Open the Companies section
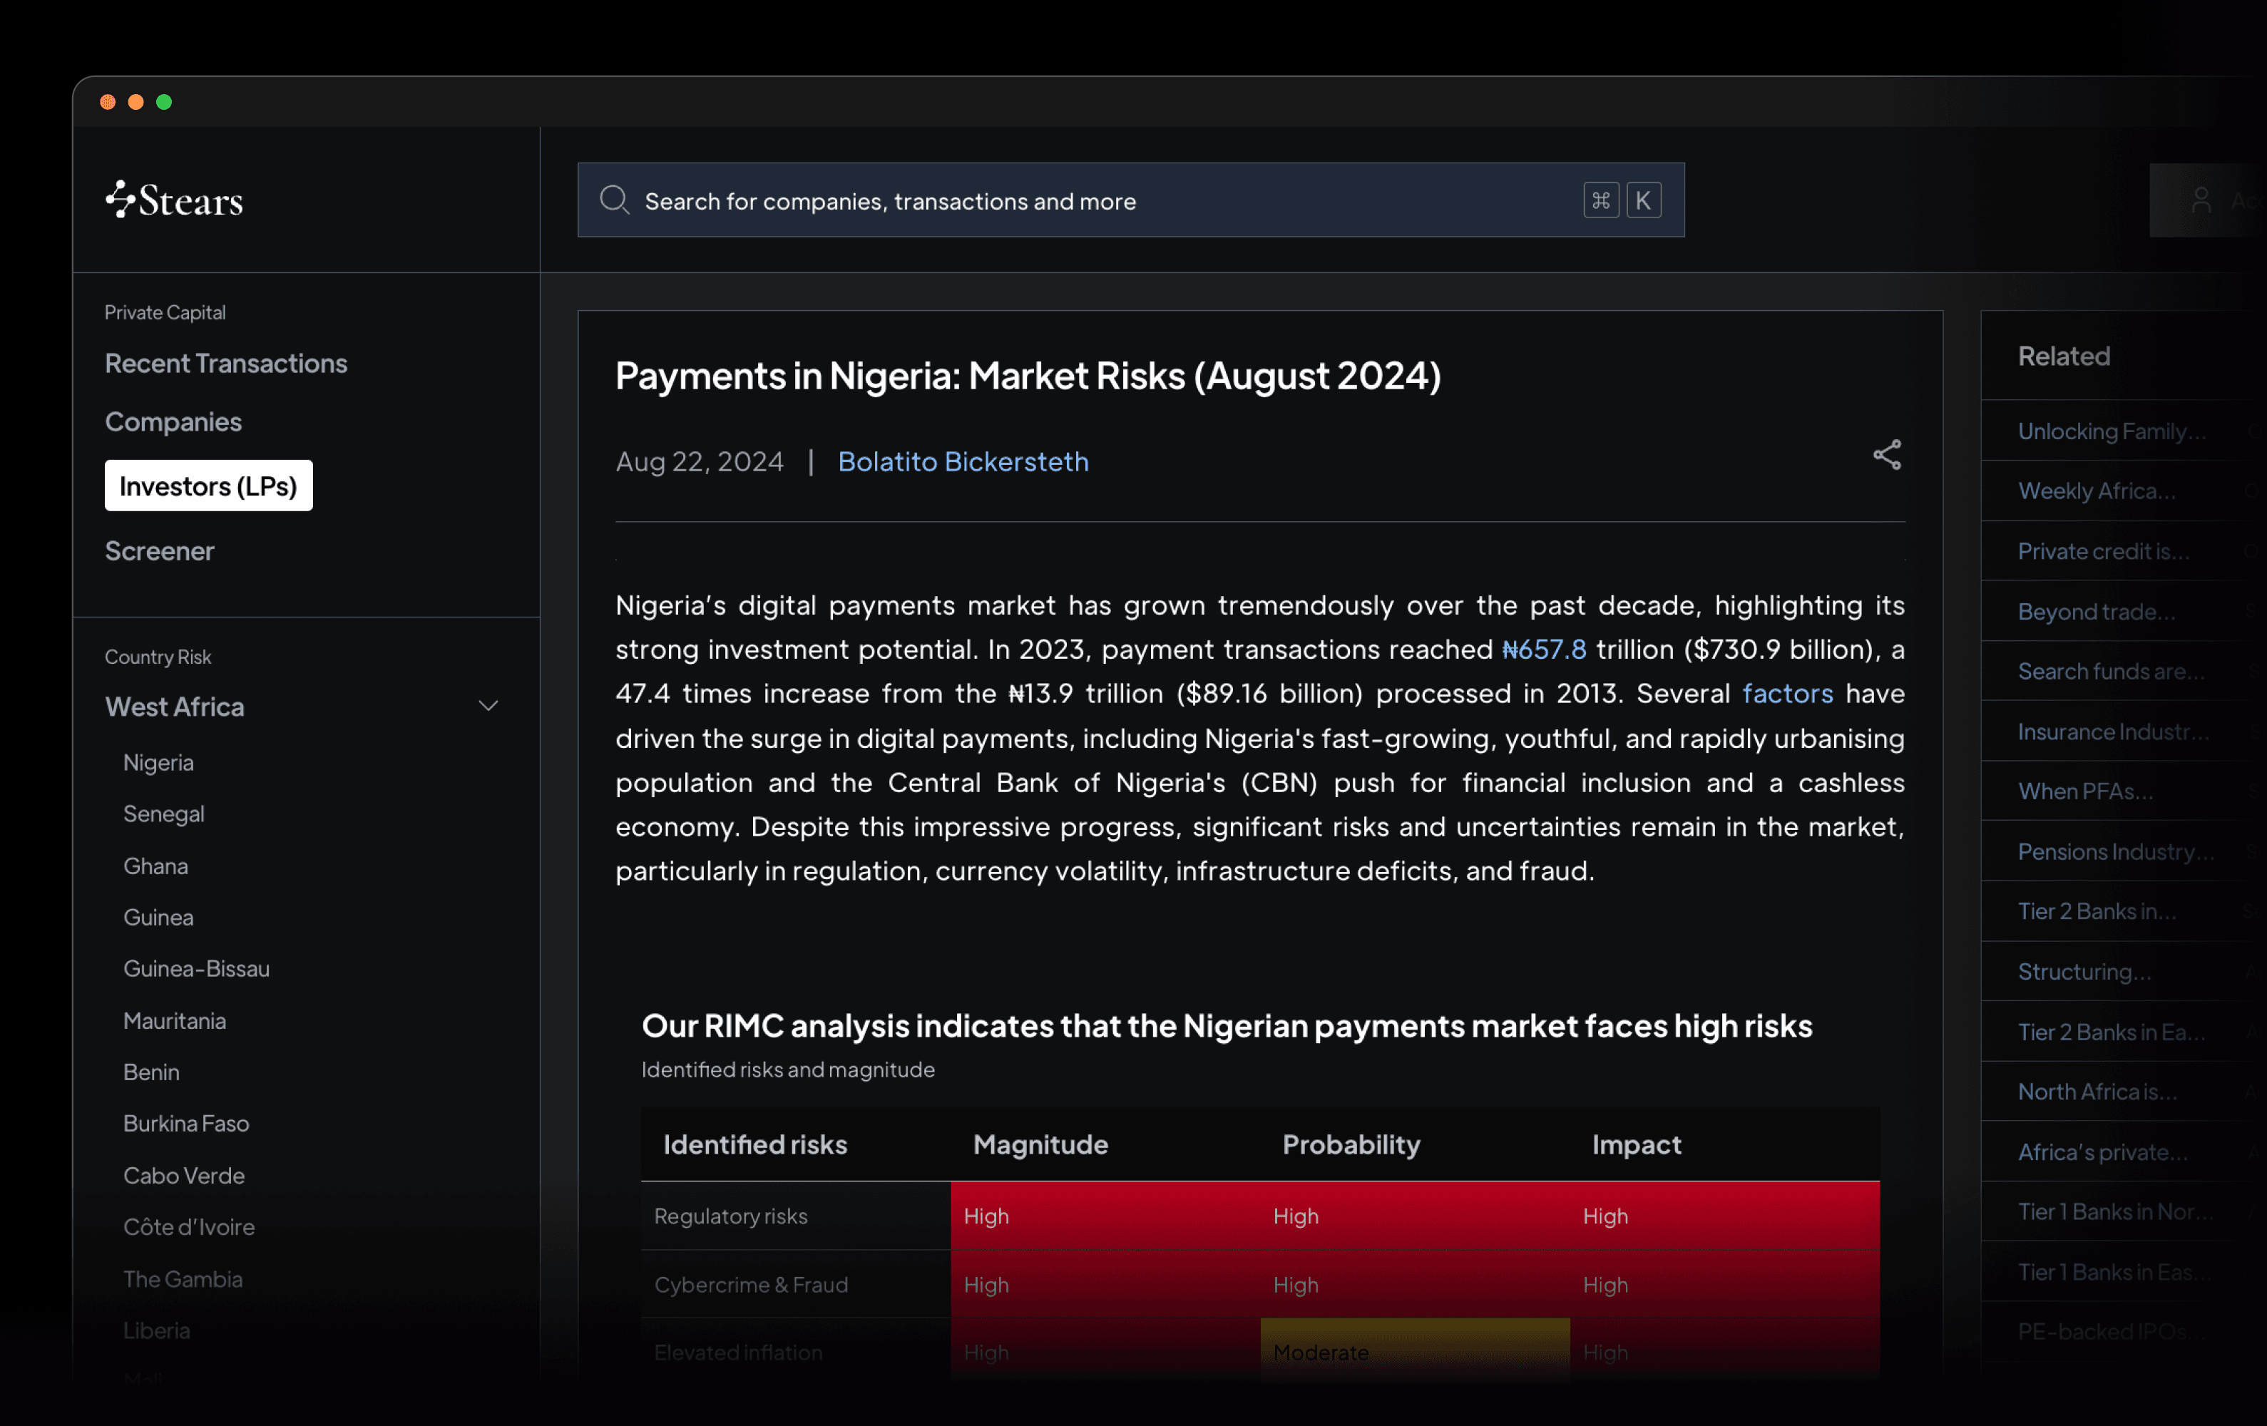Screen dimensions: 2267x1426 click(173, 421)
